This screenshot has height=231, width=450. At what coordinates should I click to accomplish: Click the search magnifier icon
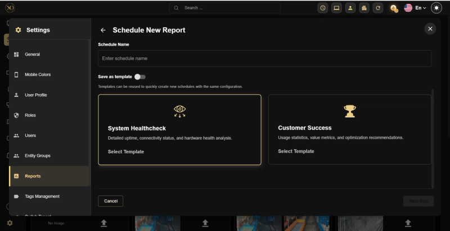tap(176, 8)
